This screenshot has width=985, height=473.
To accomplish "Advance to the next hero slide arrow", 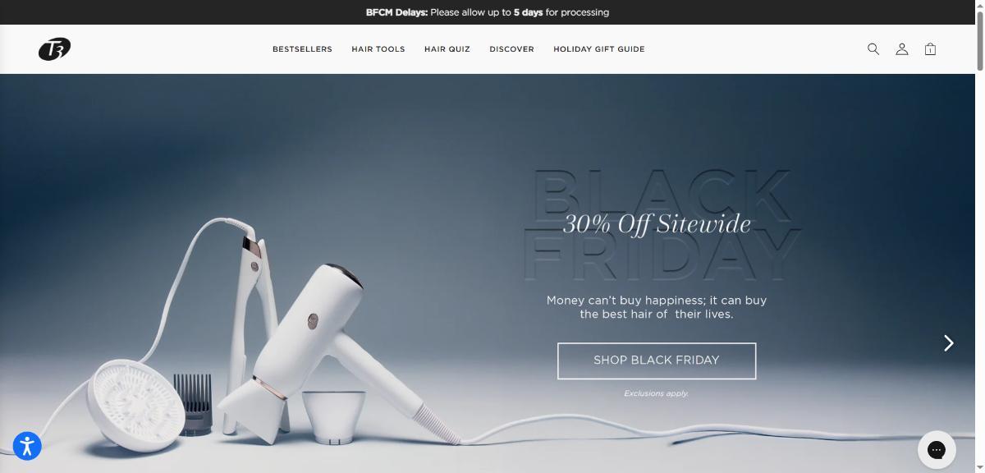I will pos(949,343).
